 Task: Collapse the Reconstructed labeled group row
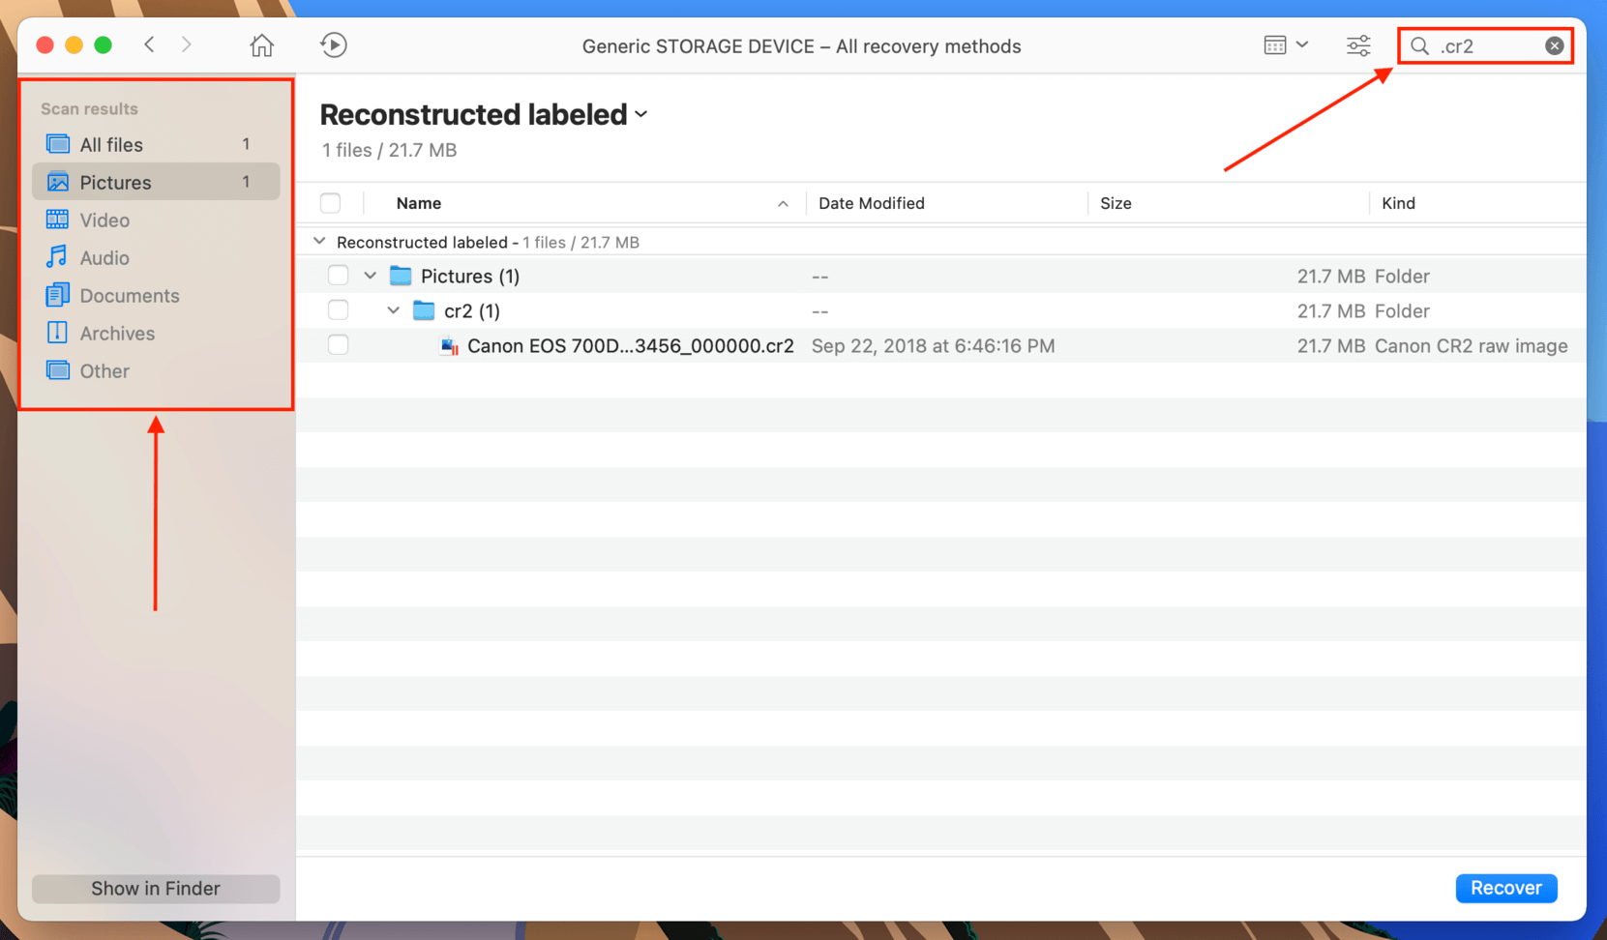[319, 242]
